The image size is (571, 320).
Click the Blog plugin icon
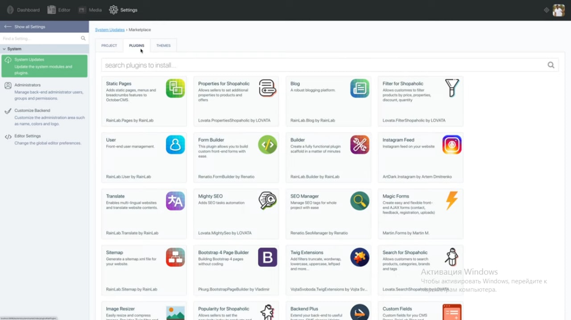point(360,88)
